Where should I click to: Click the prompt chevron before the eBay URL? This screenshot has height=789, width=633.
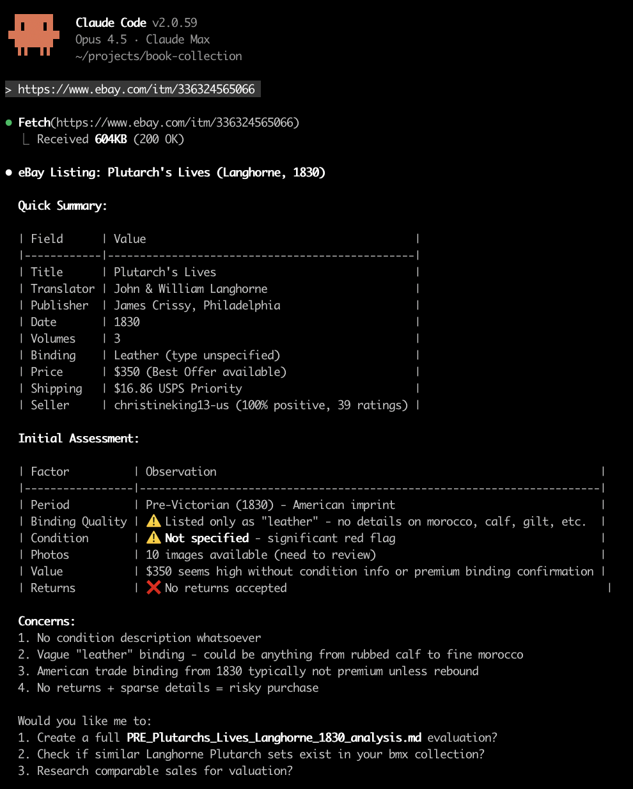(9, 90)
